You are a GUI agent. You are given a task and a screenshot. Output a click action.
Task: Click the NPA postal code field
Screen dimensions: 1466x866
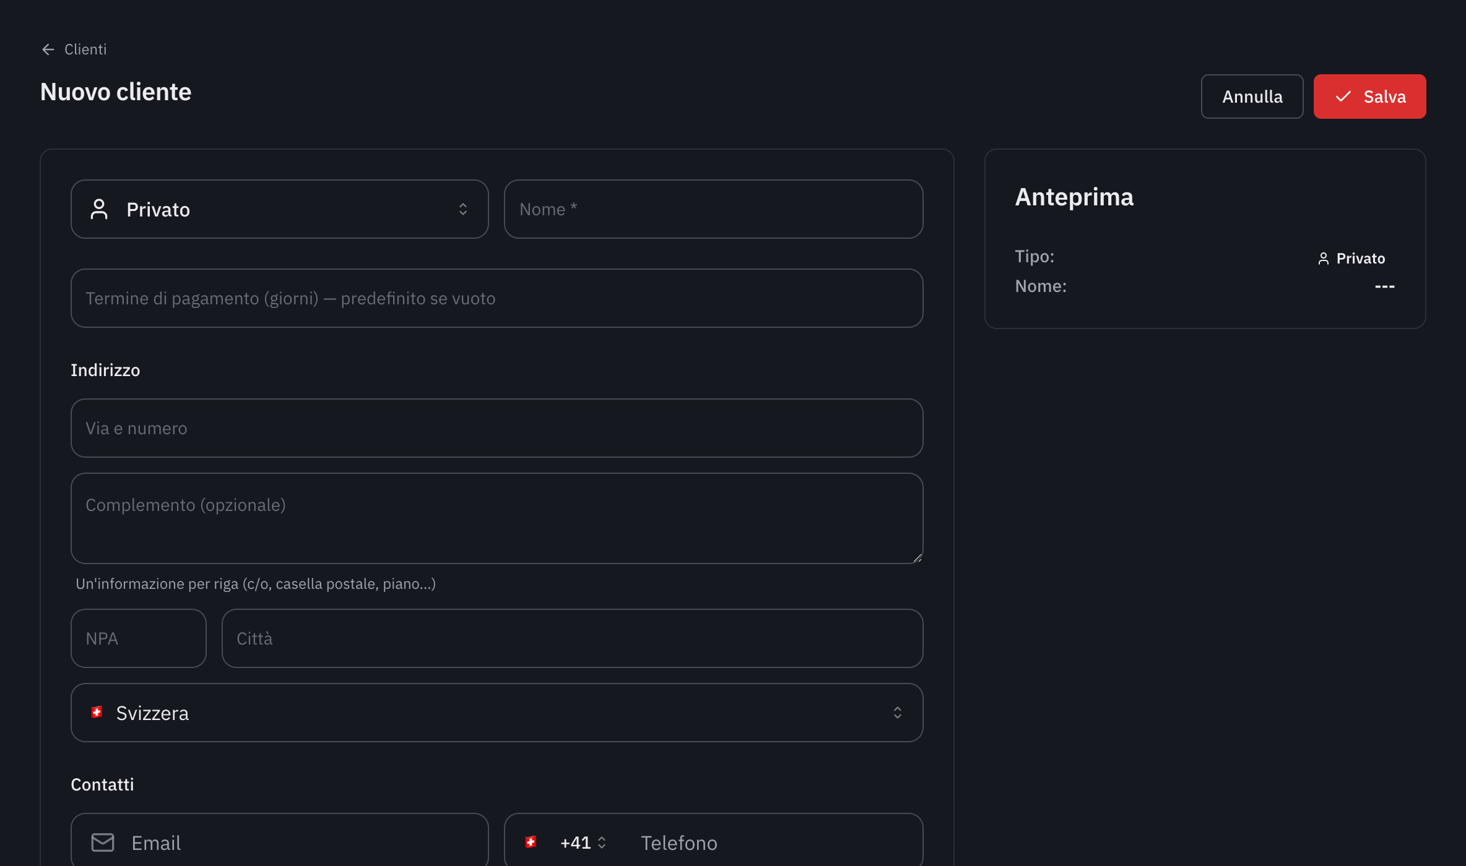[139, 638]
